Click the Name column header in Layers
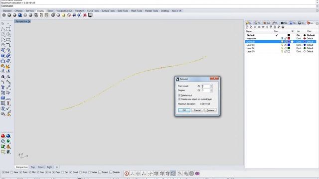The height and width of the screenshot is (179, 319). point(249,31)
